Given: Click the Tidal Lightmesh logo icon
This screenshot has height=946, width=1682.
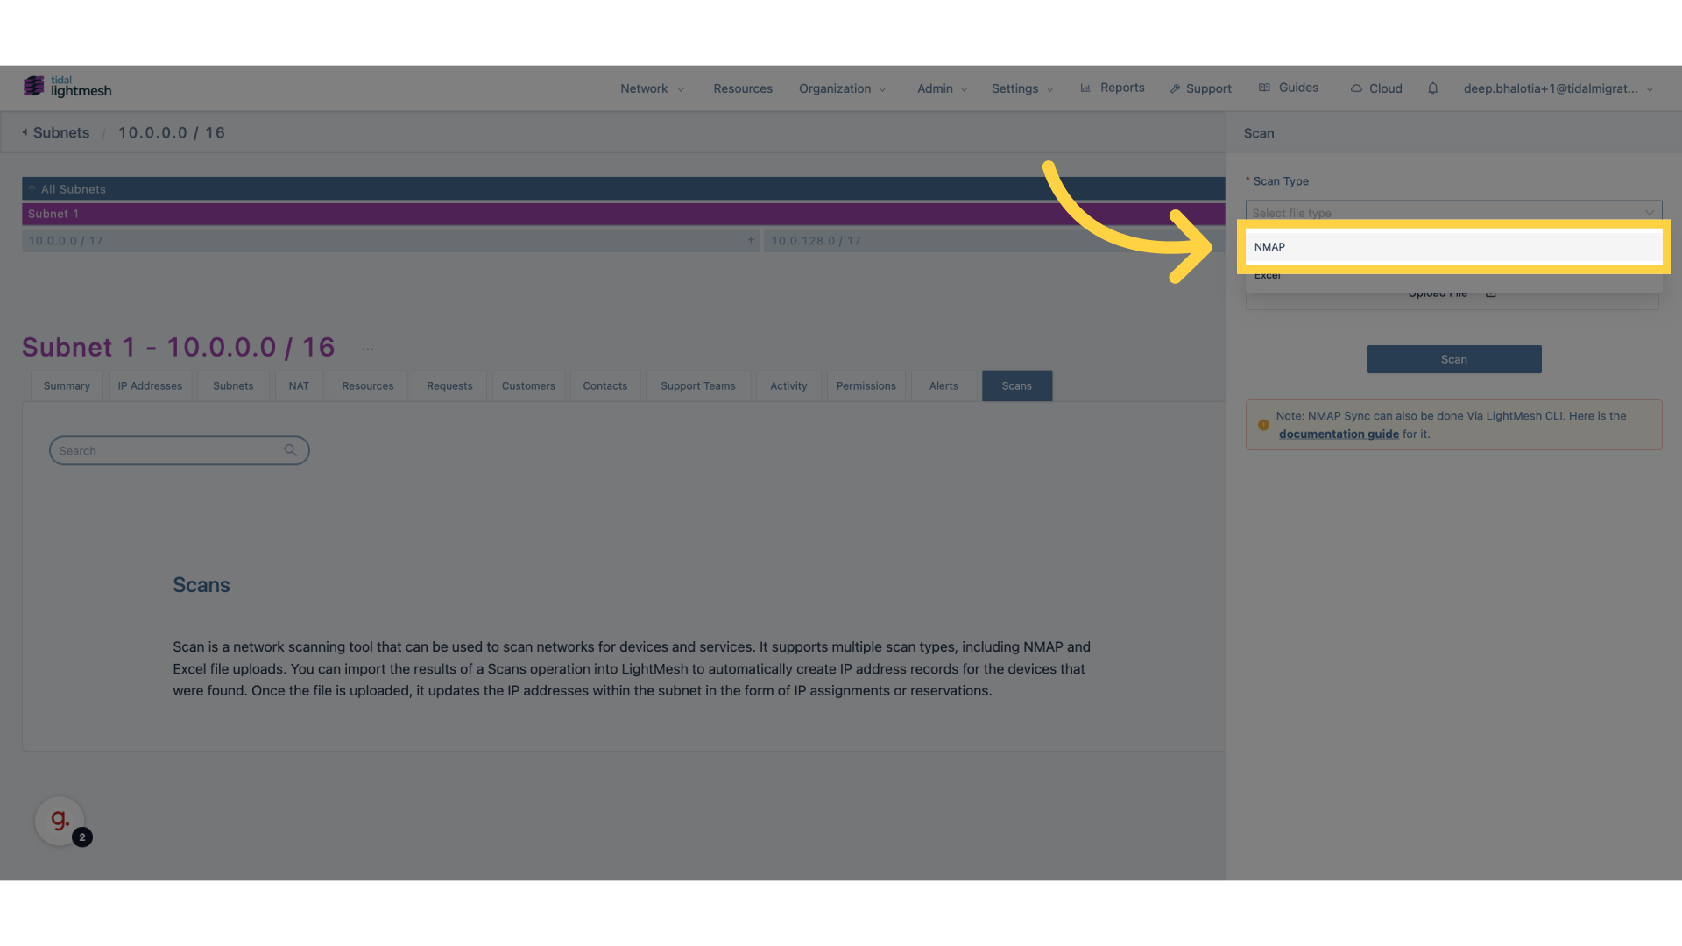Looking at the screenshot, I should coord(33,86).
